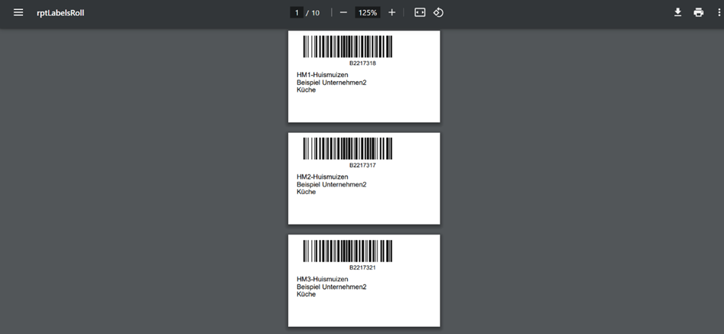Click Küche on the HM3 label
The height and width of the screenshot is (334, 724).
click(306, 294)
